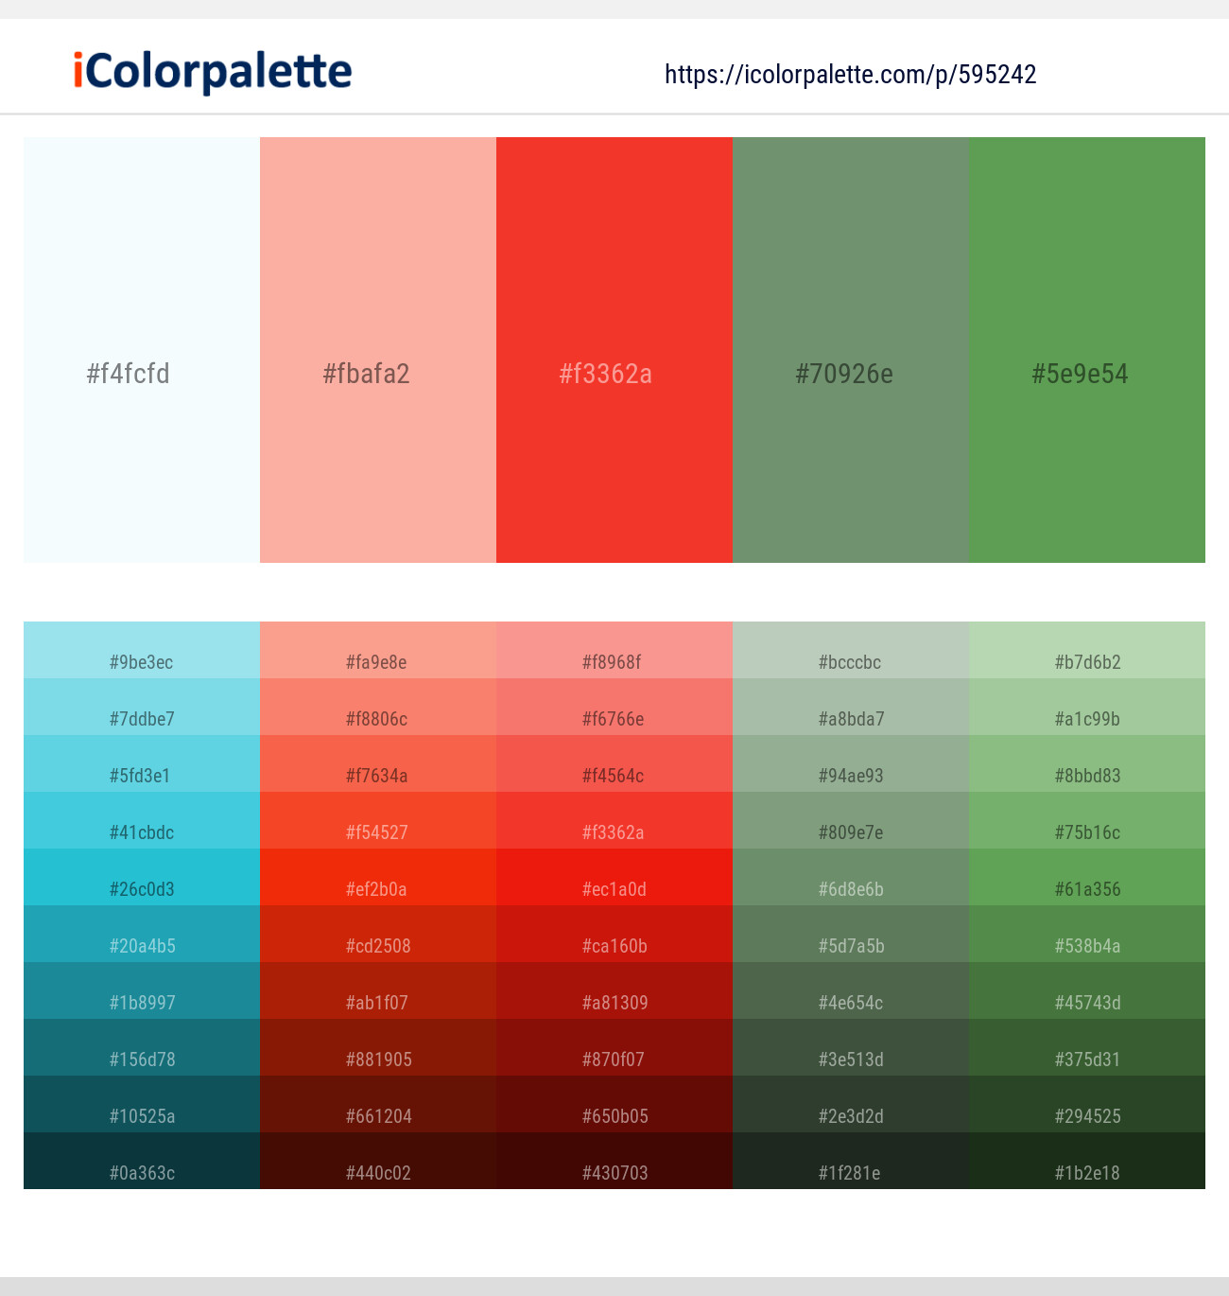This screenshot has width=1229, height=1296.
Task: Click the #9be3ec light cyan shade
Action: [x=142, y=650]
